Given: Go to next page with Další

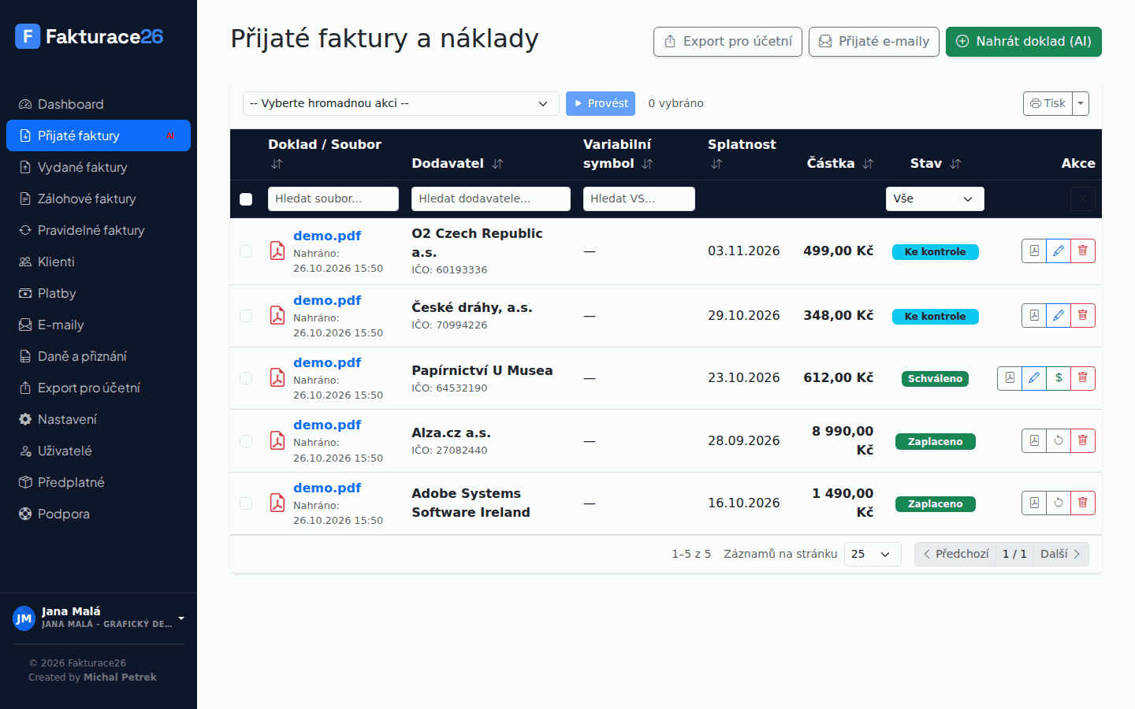Looking at the screenshot, I should [x=1061, y=554].
